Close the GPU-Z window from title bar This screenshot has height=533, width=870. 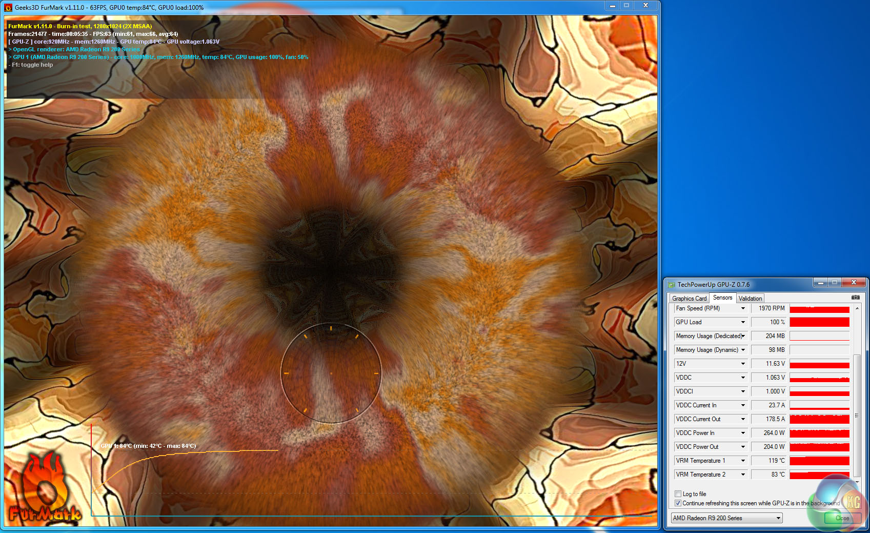point(854,283)
